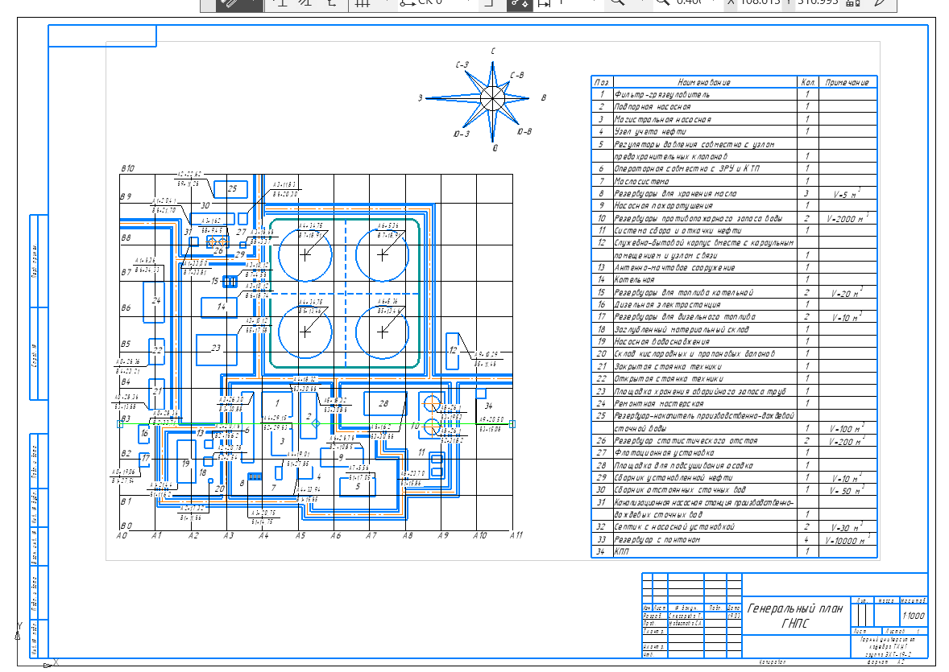Select the left handle of the green line
This screenshot has width=949, height=672.
(x=120, y=423)
